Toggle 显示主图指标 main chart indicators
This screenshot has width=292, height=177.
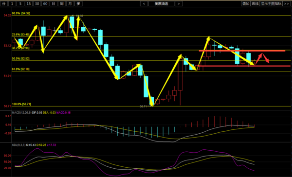[x=271, y=3]
